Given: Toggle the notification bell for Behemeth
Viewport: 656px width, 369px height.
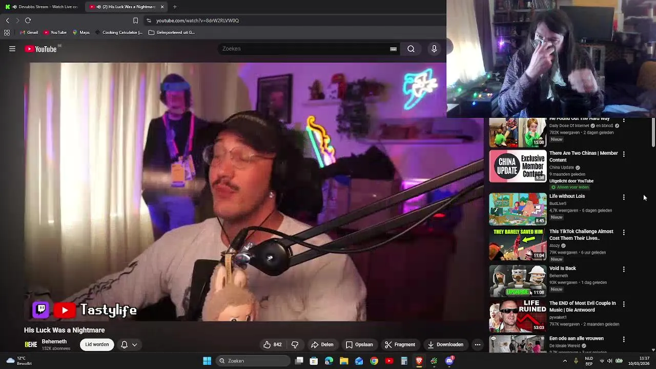Looking at the screenshot, I should [x=124, y=345].
